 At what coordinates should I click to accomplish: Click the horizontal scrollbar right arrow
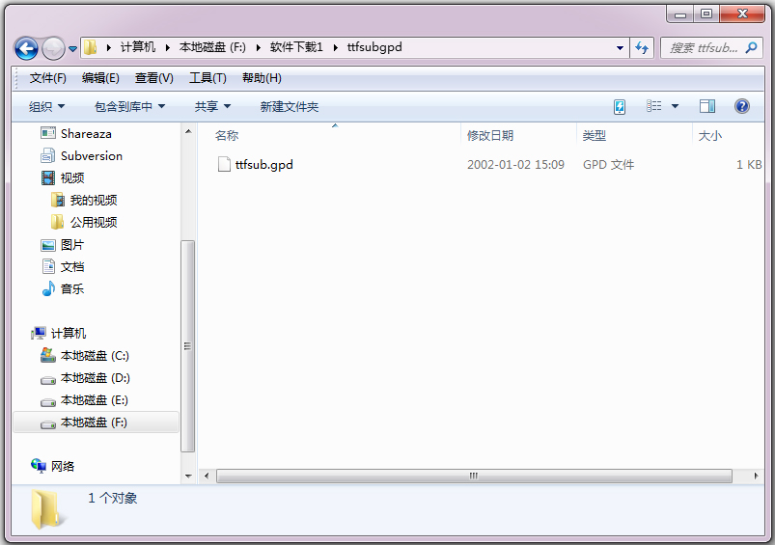pyautogui.click(x=756, y=477)
